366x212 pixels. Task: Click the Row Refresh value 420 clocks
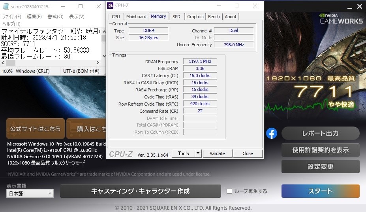200,104
